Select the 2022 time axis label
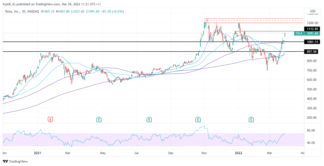 click(239, 153)
